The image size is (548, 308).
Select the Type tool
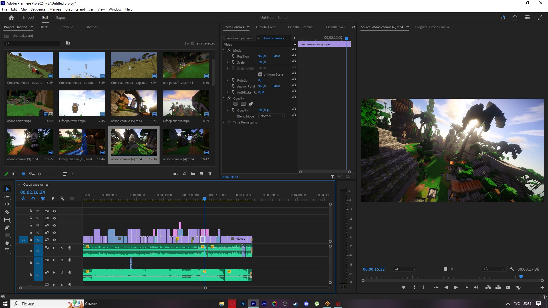[7, 250]
